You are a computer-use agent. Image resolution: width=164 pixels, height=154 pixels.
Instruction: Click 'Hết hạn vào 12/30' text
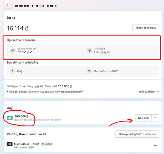(24, 147)
